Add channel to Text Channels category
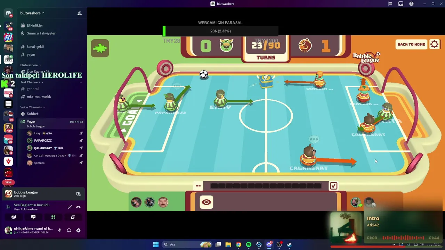The width and height of the screenshot is (445, 250). pos(81,82)
